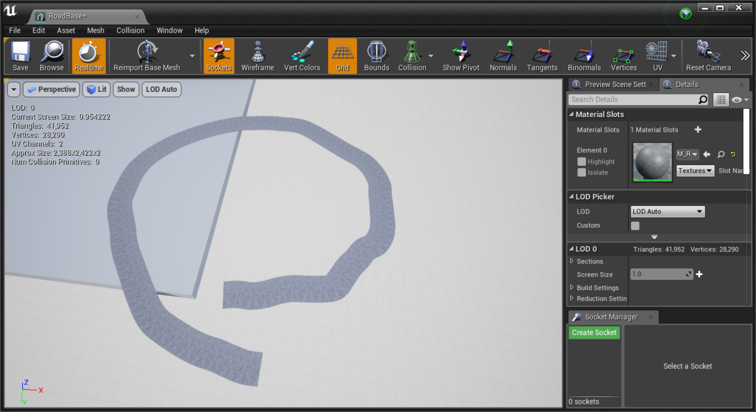Browse to asset in Content Browser
Screen dimensions: 756x412
(52, 56)
